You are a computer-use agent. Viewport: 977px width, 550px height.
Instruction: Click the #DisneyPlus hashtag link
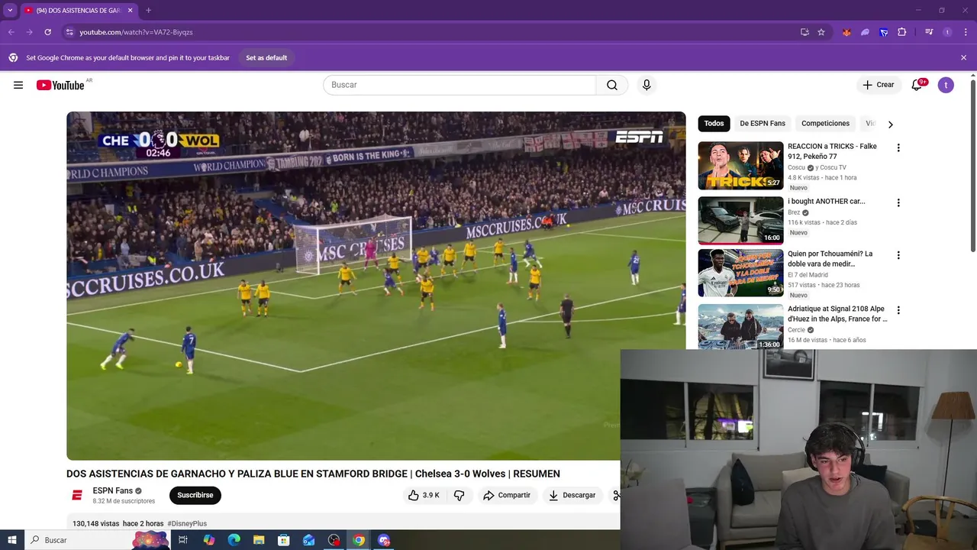click(x=187, y=523)
